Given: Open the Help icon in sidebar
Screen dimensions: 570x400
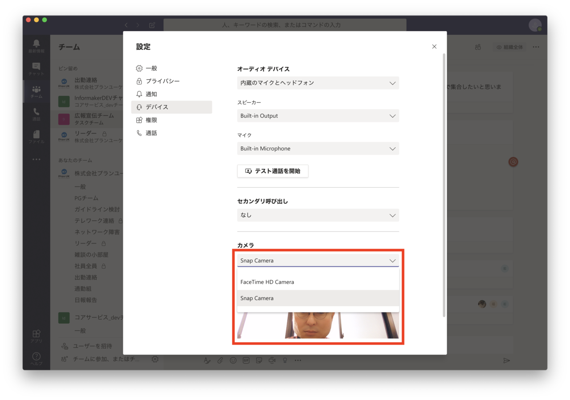Looking at the screenshot, I should pyautogui.click(x=37, y=357).
